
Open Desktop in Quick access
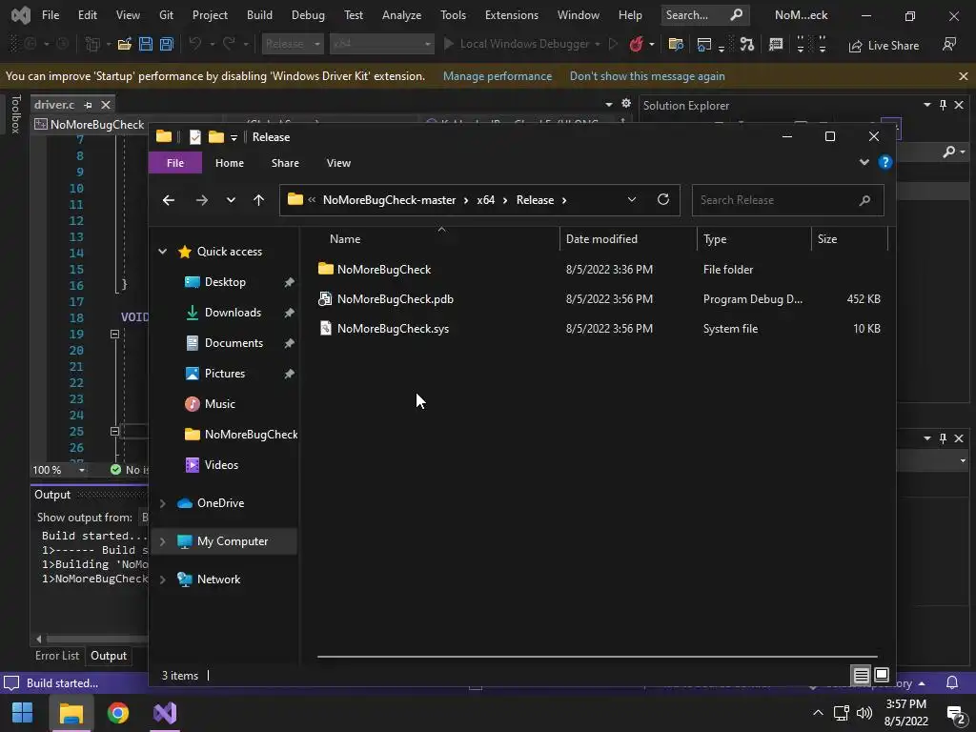[225, 282]
